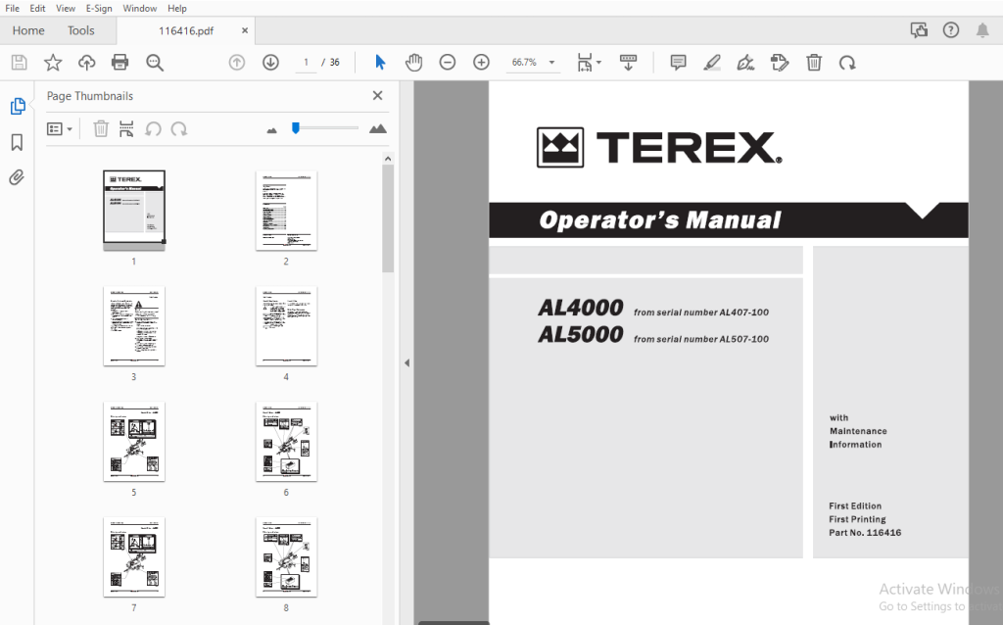
Task: Go to next page arrow
Action: coord(270,63)
